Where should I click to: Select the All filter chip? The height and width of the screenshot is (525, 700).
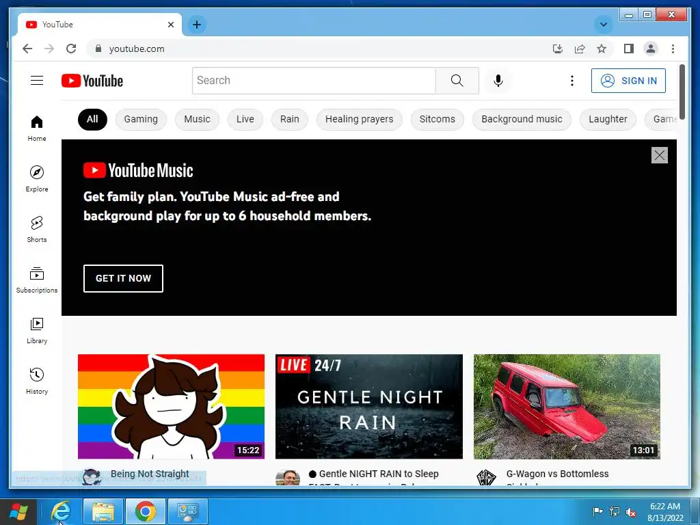(x=92, y=119)
